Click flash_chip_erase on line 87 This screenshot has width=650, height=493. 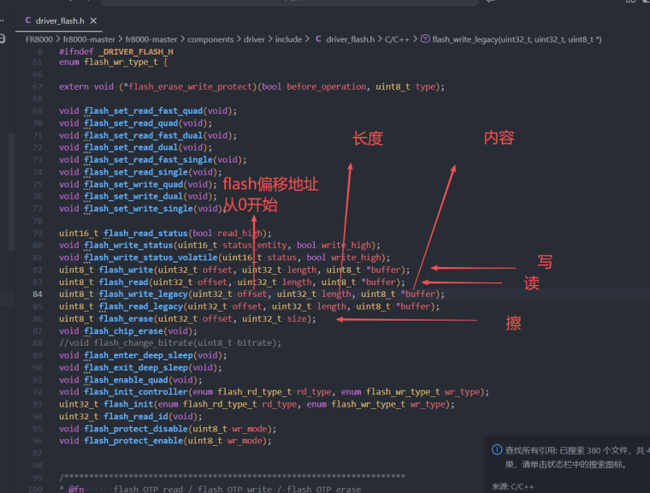click(x=123, y=331)
